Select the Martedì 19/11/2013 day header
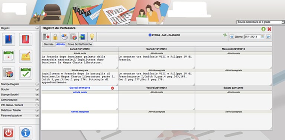The height and width of the screenshot is (140, 285). coord(156,49)
